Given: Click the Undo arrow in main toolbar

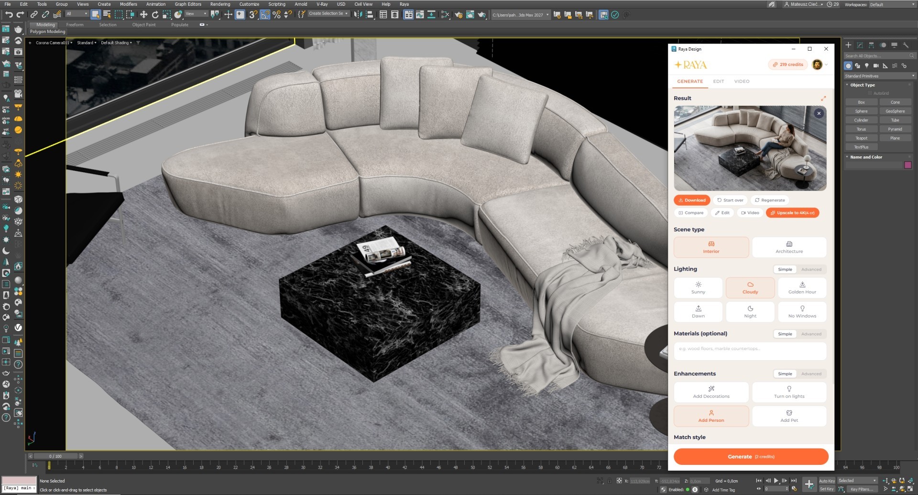Looking at the screenshot, I should pos(9,15).
